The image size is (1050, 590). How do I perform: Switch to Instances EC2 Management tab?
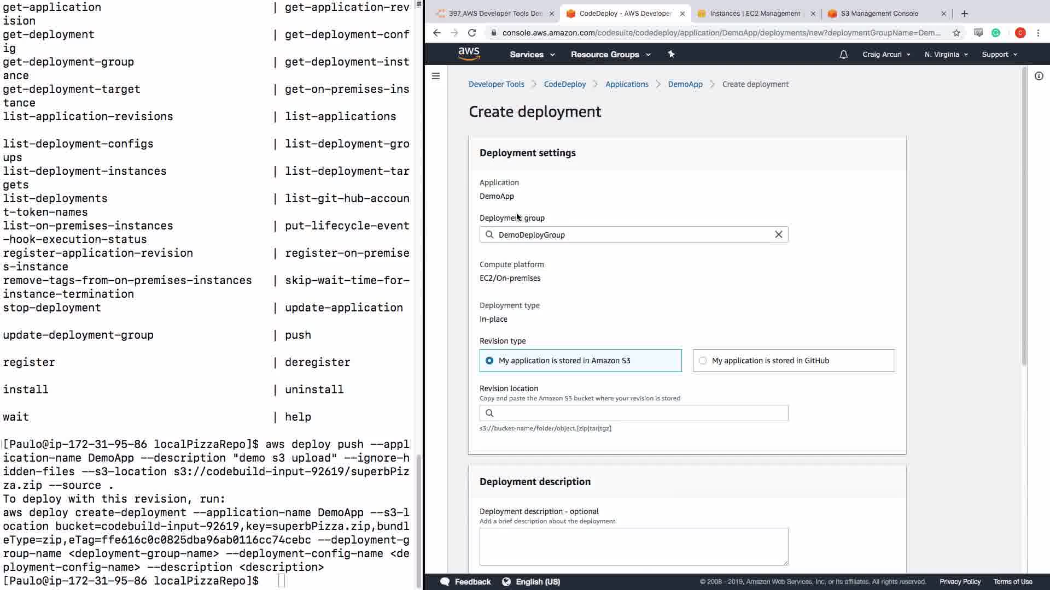[754, 14]
